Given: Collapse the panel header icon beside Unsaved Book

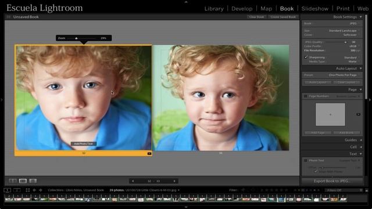Looking at the screenshot, I should [x=9, y=17].
